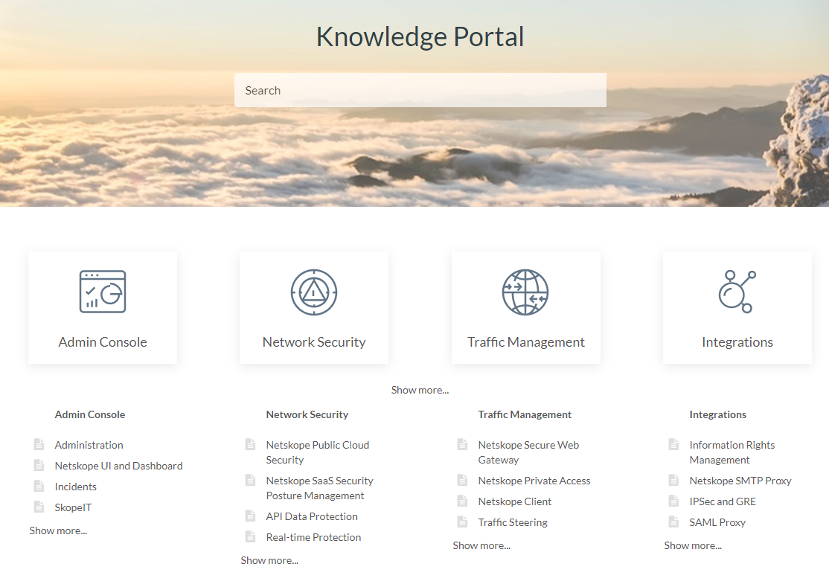Open Integrations section heading
Screen dimensions: 829x587
pyautogui.click(x=718, y=414)
